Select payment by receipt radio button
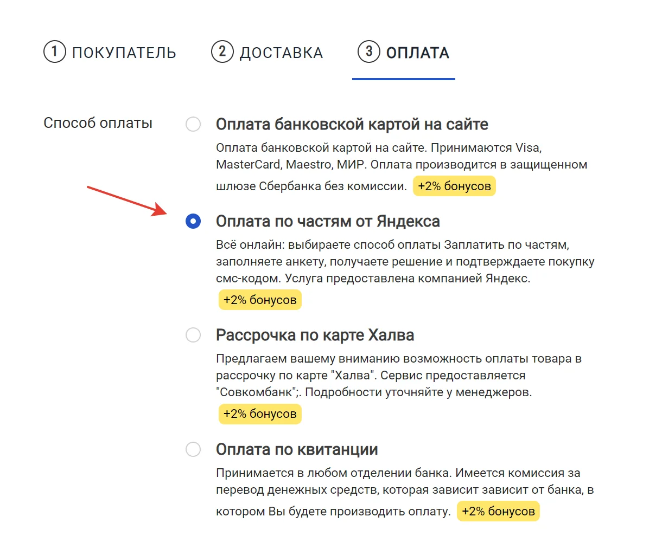The image size is (662, 536). click(x=193, y=449)
